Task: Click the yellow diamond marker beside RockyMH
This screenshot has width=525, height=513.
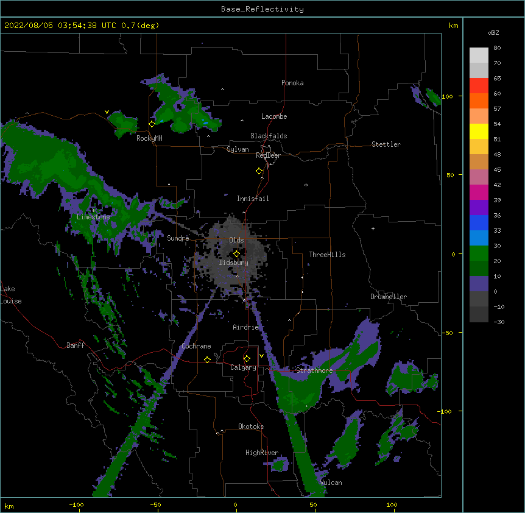Action: [152, 124]
